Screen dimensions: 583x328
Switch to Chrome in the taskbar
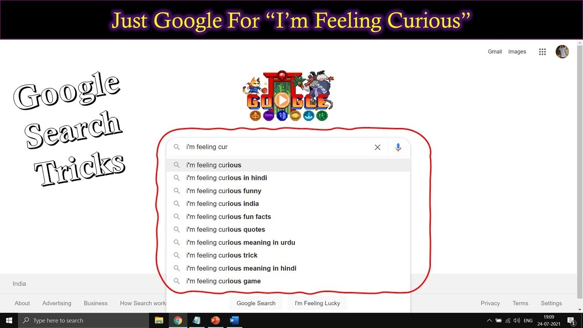pos(178,320)
